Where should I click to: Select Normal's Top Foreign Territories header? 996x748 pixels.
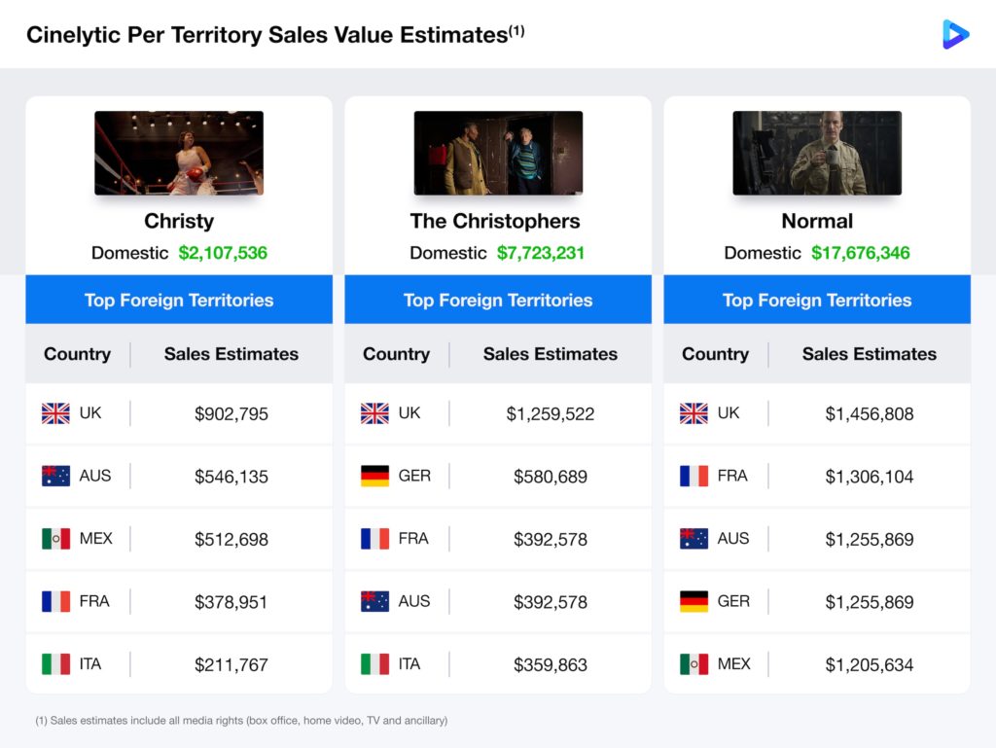[x=817, y=300]
